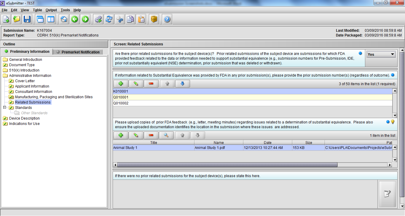405x216 pixels.
Task: Add a prior submission number with green plus
Action: pyautogui.click(x=121, y=84)
